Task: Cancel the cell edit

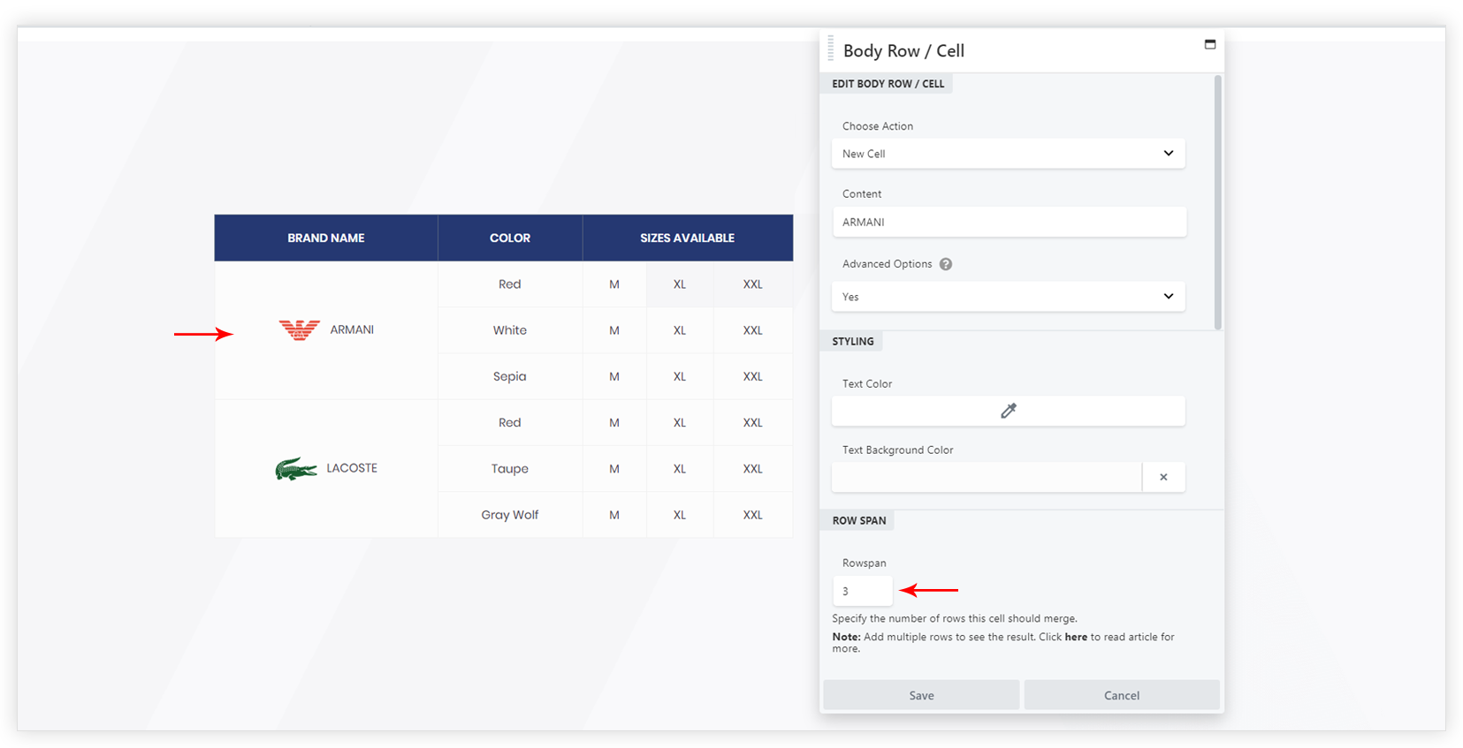Action: click(x=1121, y=695)
